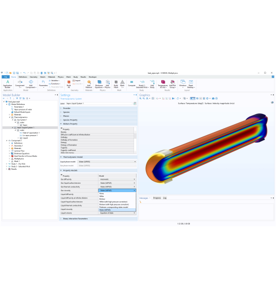Open the Functions dropdown in the ribbon

tap(54, 84)
